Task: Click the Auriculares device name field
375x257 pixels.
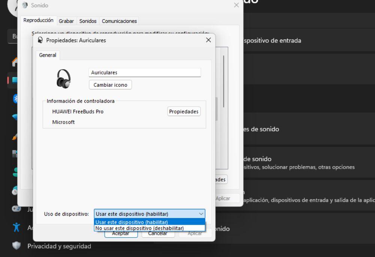Action: pos(145,73)
